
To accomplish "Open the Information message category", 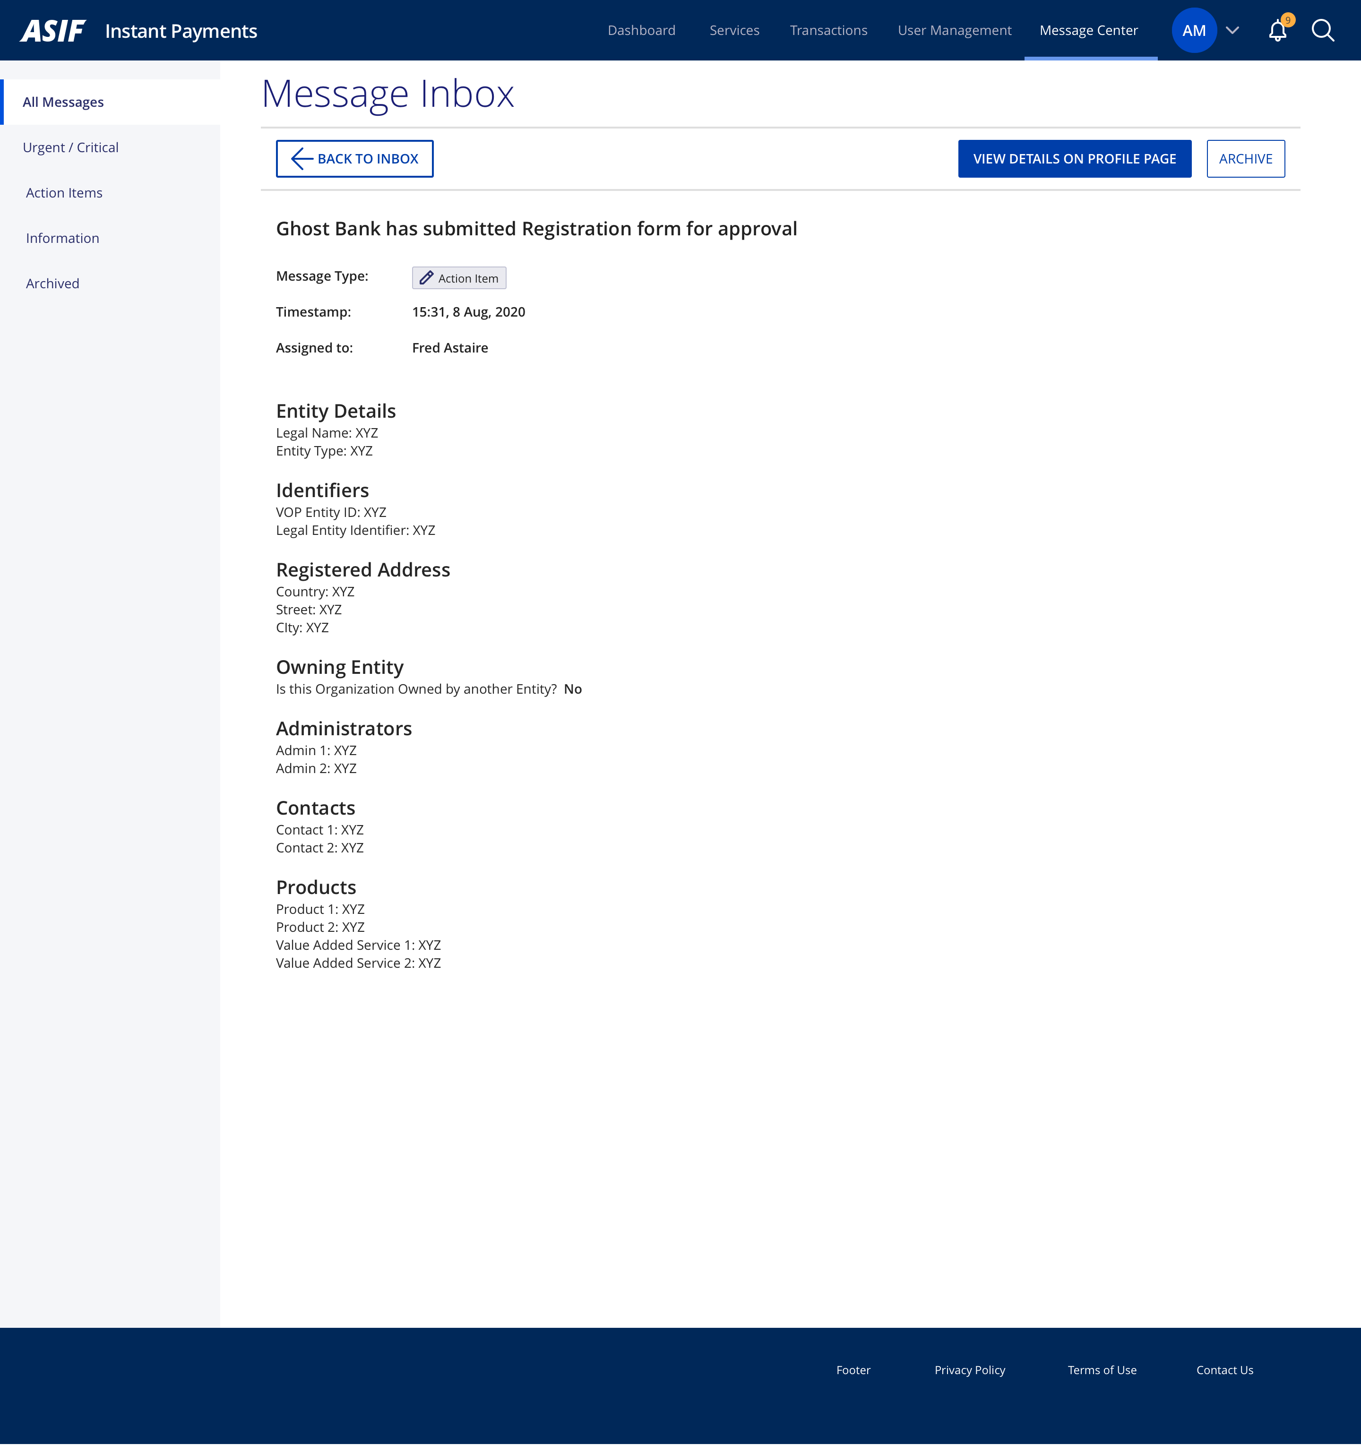I will (62, 239).
